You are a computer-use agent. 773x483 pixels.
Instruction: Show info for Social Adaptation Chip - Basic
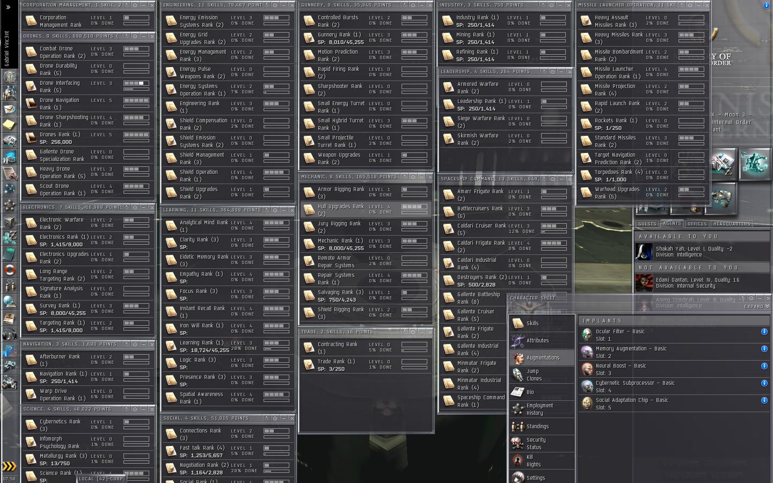point(764,400)
